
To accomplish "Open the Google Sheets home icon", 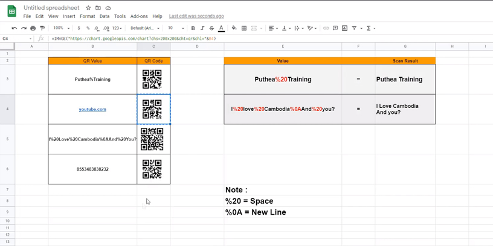I will (12, 11).
